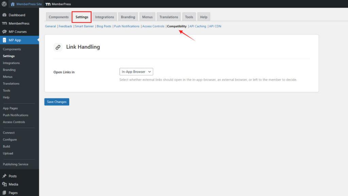Viewport: 348px width, 196px height.
Task: Click the Pages icon in the sidebar
Action: click(x=4, y=192)
